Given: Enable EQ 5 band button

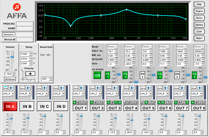Looking at the screenshot, I should [x=177, y=75].
